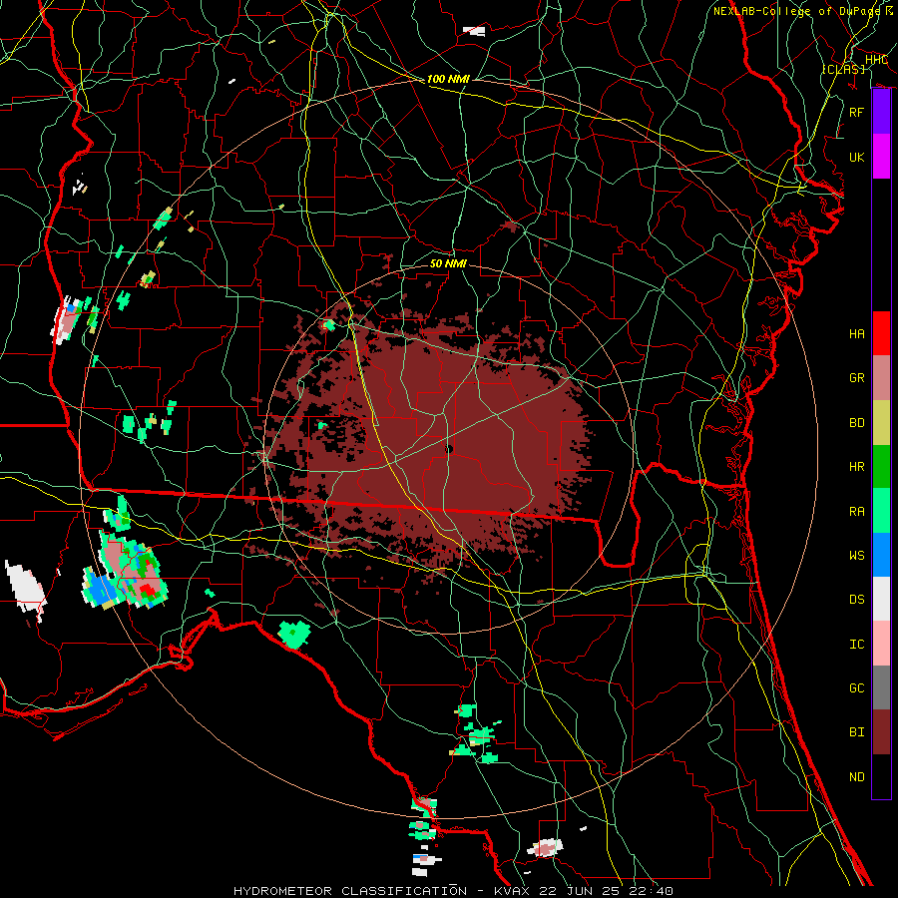The height and width of the screenshot is (898, 898).
Task: Click the magenta UK legend color swatch
Action: click(881, 157)
